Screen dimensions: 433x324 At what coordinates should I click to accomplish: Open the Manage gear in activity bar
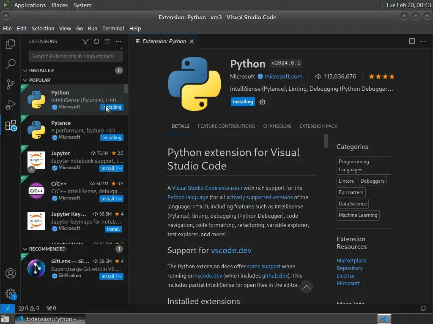click(11, 294)
